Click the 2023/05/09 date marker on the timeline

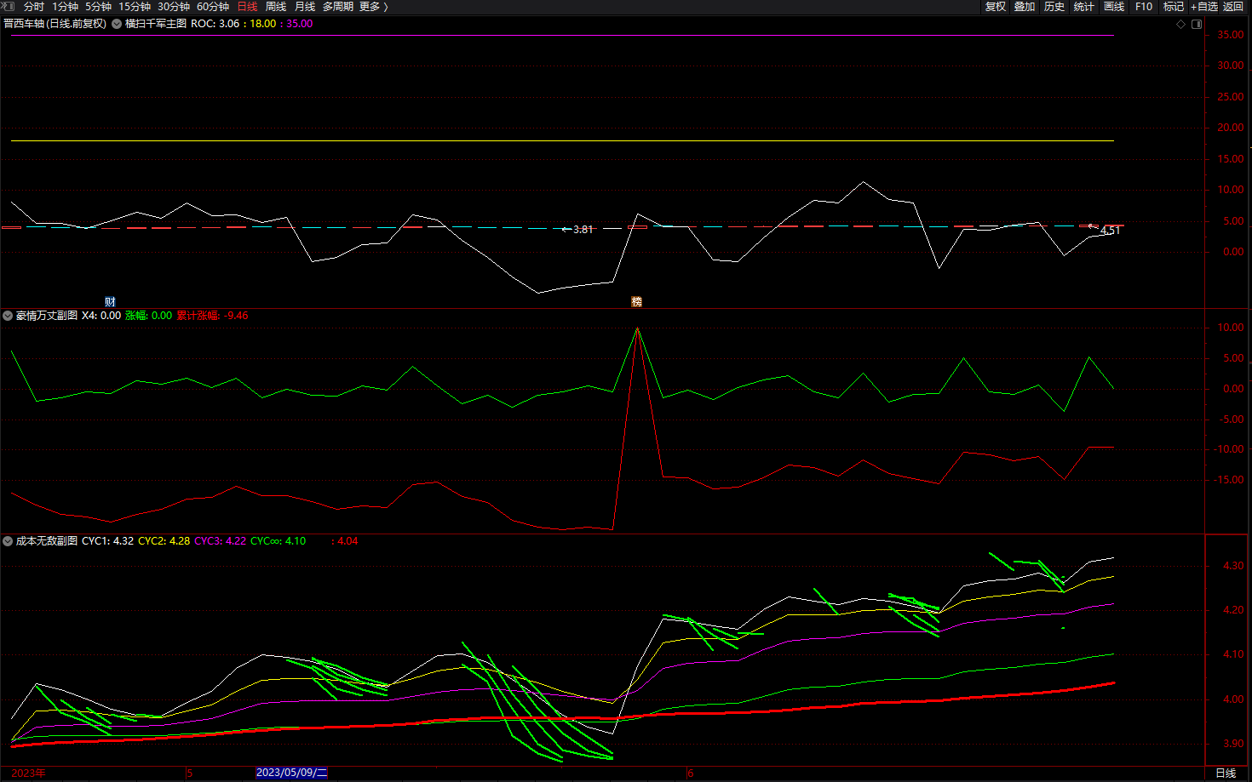tap(291, 773)
